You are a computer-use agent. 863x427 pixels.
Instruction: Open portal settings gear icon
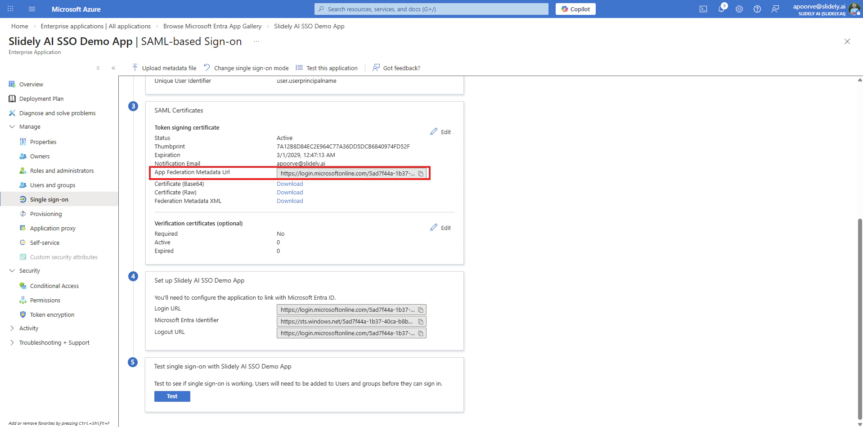click(x=739, y=9)
